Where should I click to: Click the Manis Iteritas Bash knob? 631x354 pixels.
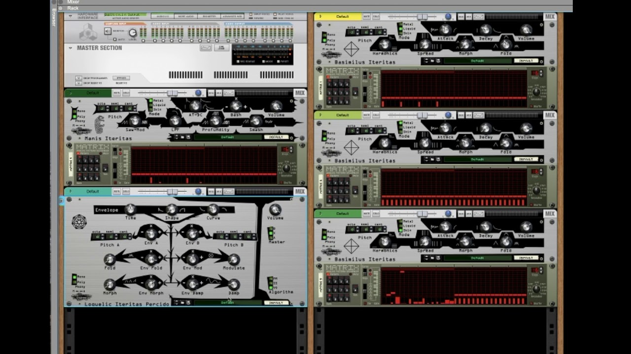[x=236, y=106]
